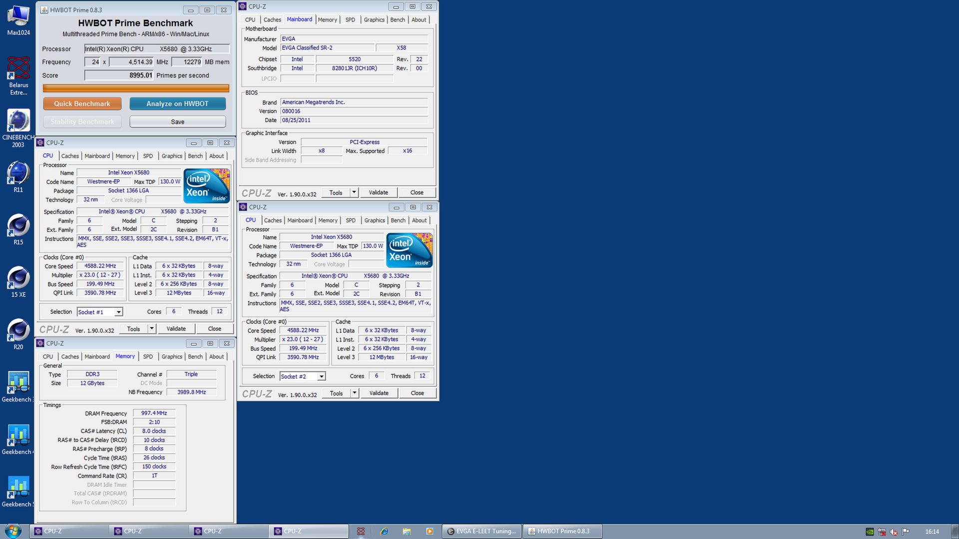Click NB Frequency value 3989.8 MHz

pos(191,392)
